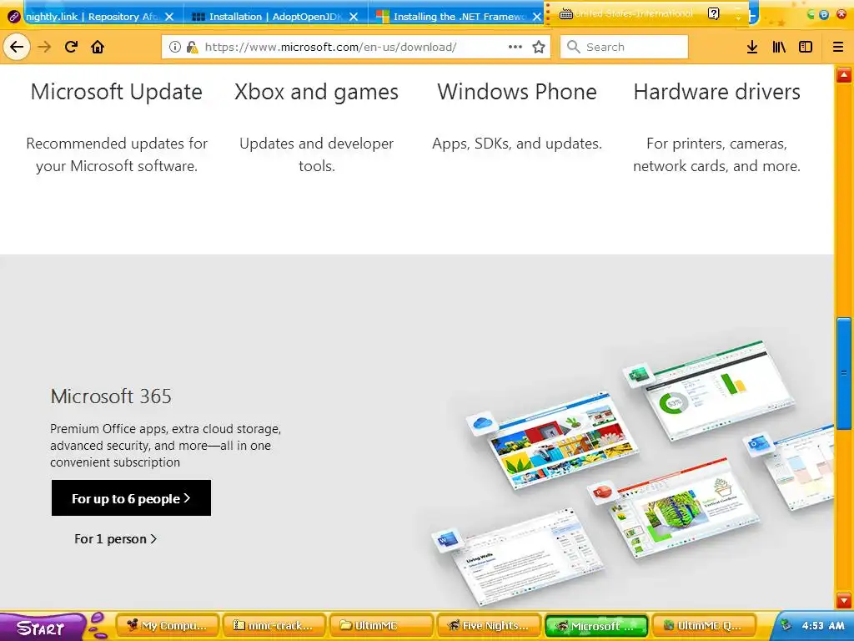Click 'For up to 6 people' button
Screen dimensions: 854x641
coord(131,497)
